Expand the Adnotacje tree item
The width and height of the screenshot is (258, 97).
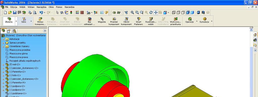click(x=3, y=39)
